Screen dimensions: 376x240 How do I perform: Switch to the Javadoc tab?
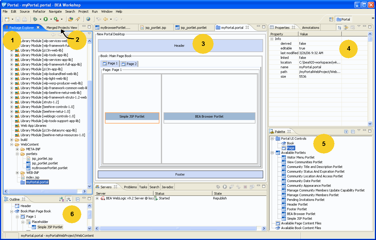tap(167, 187)
